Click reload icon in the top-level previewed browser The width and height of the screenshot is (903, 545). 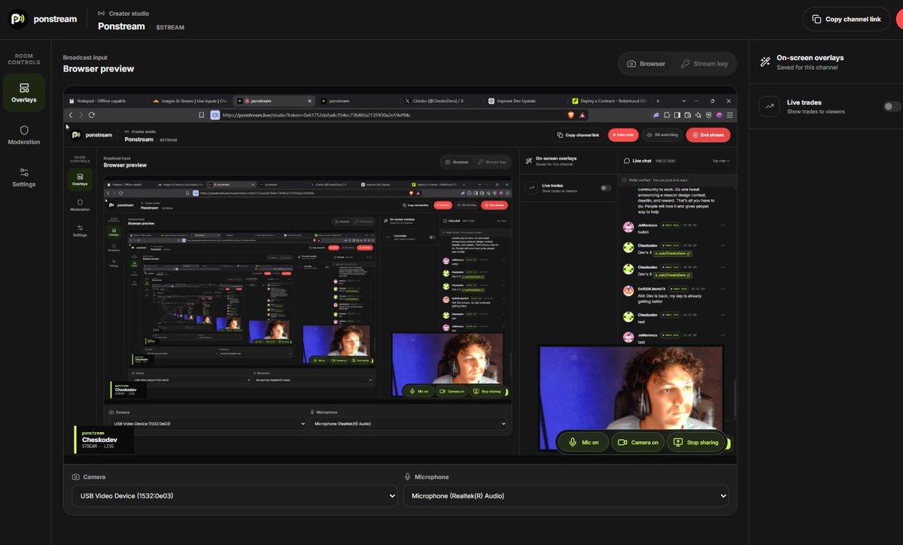pos(92,114)
